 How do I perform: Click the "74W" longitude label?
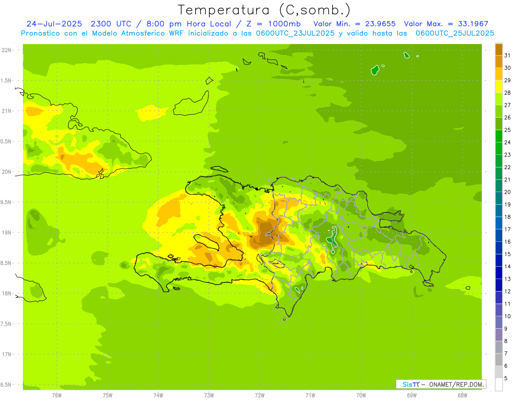pyautogui.click(x=158, y=395)
